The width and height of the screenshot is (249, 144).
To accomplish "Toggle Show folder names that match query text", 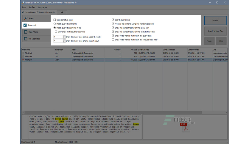I will [x=113, y=36].
